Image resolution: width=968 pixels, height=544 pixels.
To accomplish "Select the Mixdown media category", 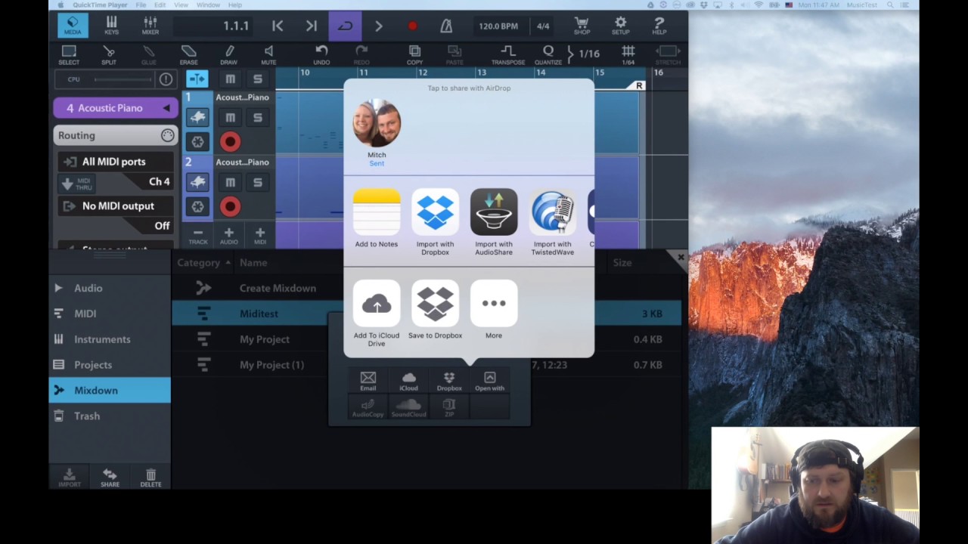I will [x=110, y=390].
